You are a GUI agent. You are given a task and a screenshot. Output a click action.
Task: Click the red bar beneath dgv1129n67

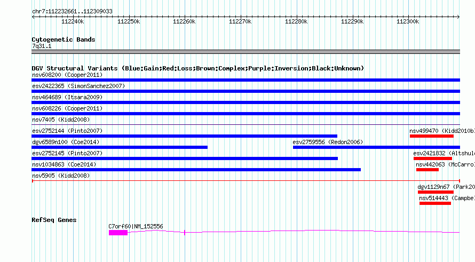(436, 192)
